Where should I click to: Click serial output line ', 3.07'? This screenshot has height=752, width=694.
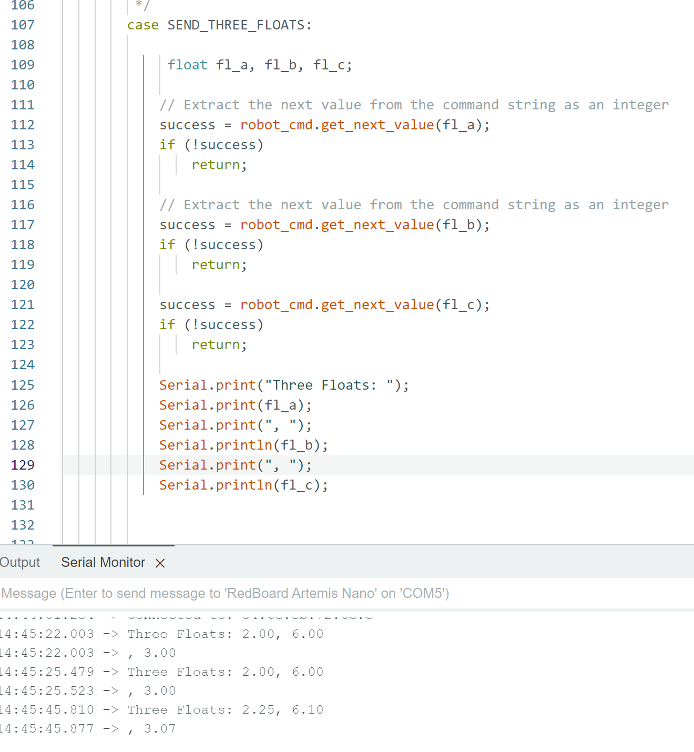[152, 728]
